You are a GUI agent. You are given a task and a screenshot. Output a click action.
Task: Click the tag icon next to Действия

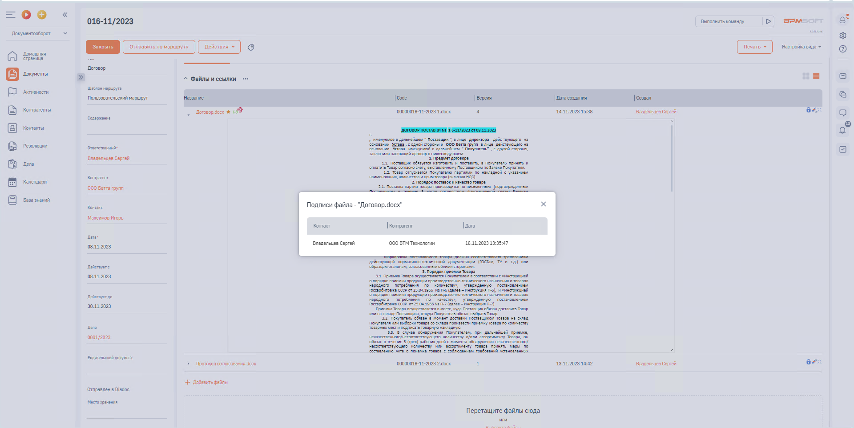pos(251,47)
